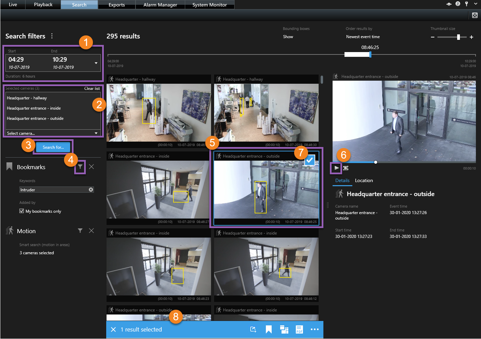This screenshot has height=339, width=481.
Task: Select the Details tab in preview pane
Action: (342, 181)
